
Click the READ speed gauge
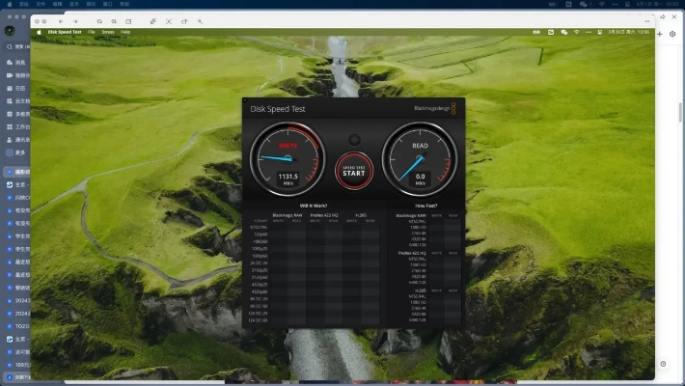point(420,157)
